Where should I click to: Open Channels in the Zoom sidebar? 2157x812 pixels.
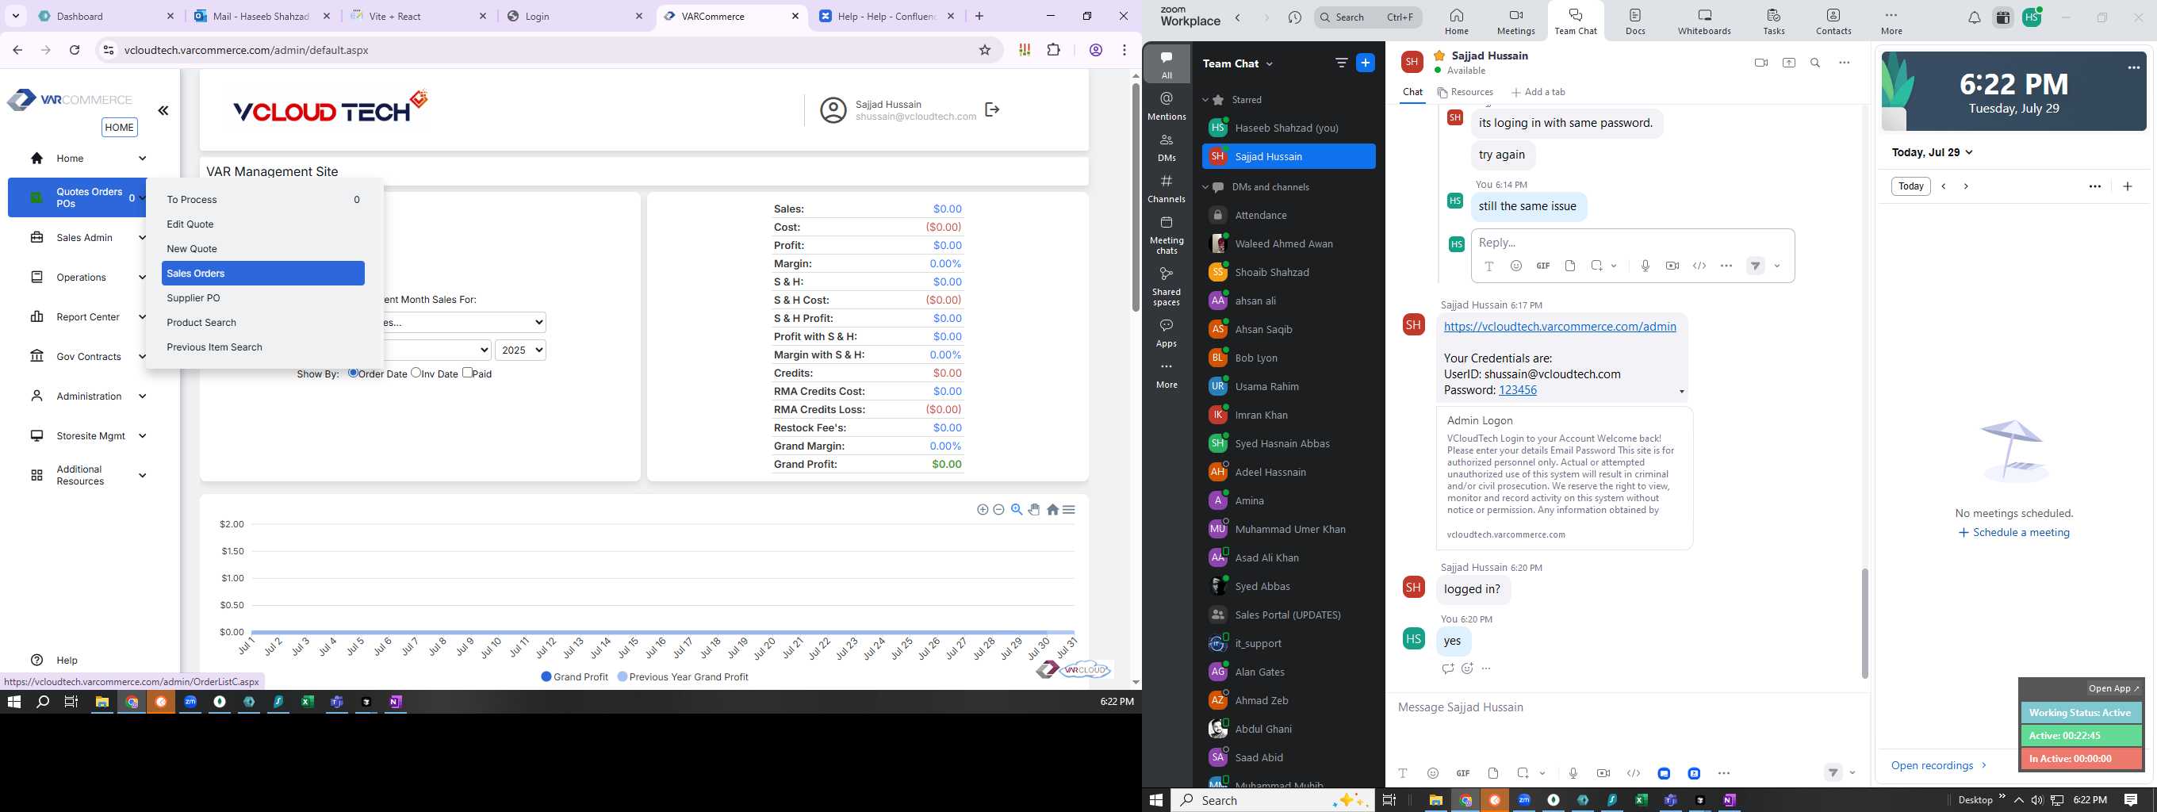(1167, 190)
